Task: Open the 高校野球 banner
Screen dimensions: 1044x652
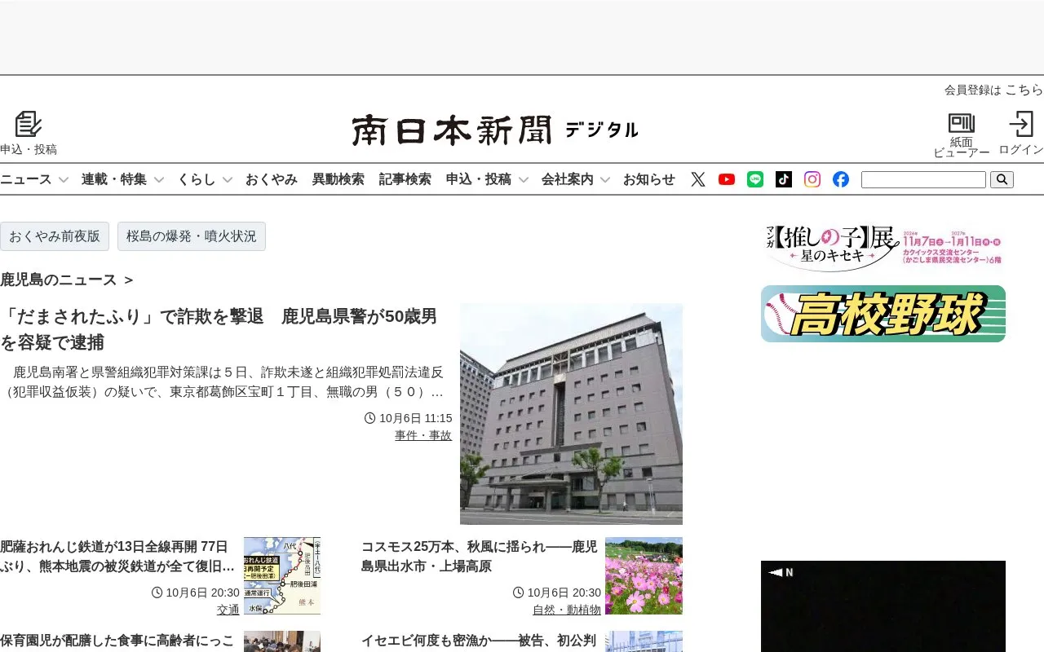Action: (883, 314)
